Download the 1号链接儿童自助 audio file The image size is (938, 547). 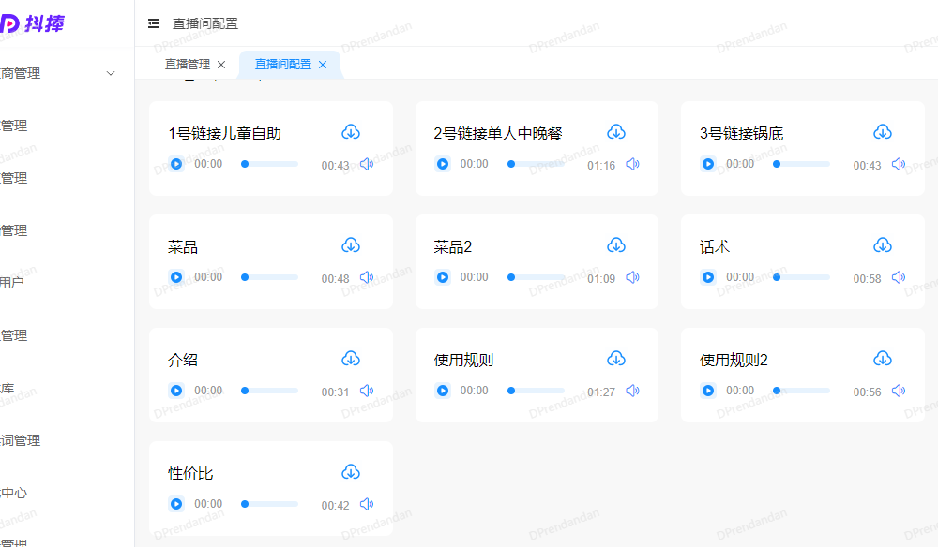coord(351,132)
